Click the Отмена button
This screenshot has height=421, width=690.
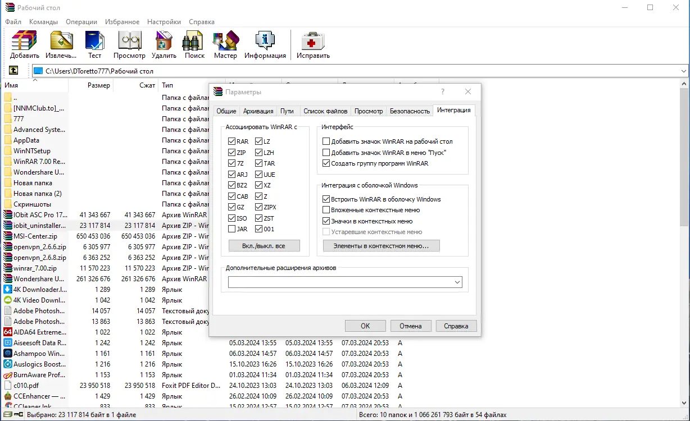click(410, 326)
